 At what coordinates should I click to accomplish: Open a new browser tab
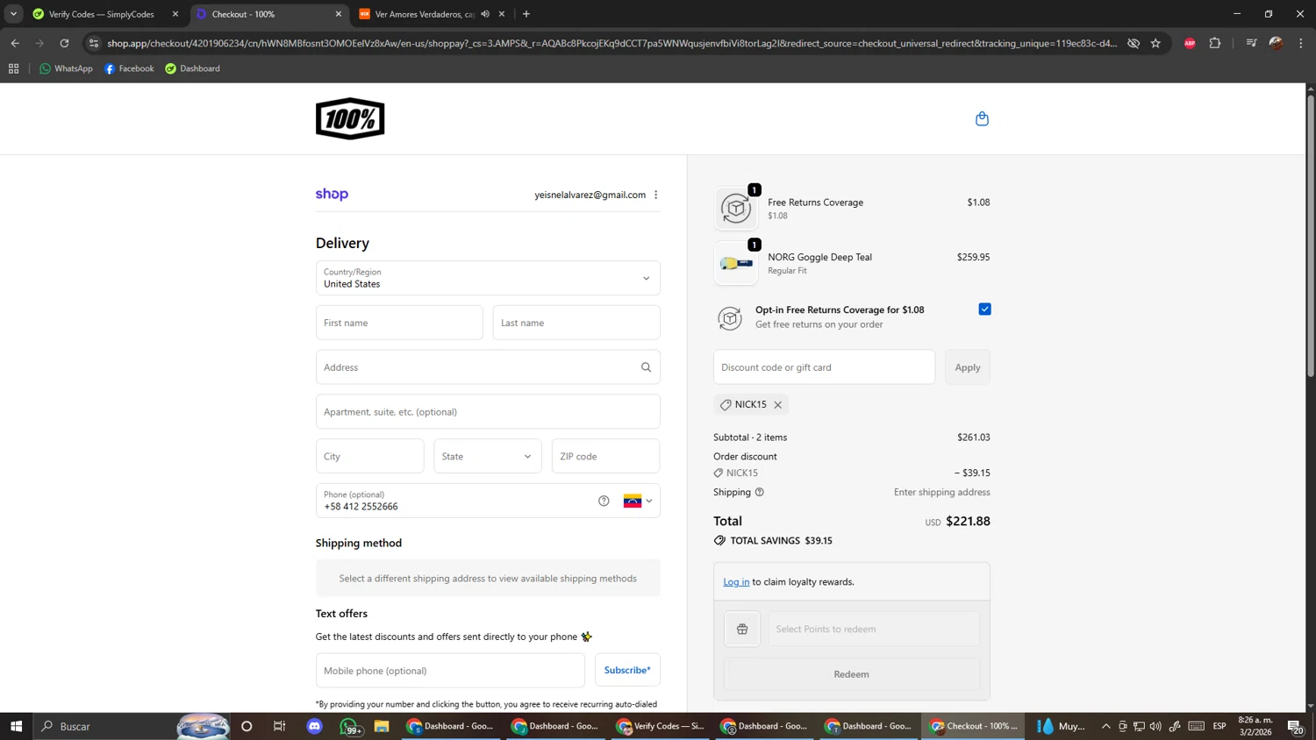tap(526, 14)
